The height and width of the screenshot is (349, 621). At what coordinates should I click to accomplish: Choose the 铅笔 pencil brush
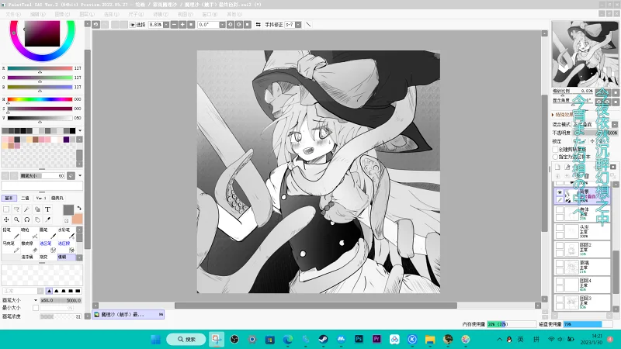(11, 233)
